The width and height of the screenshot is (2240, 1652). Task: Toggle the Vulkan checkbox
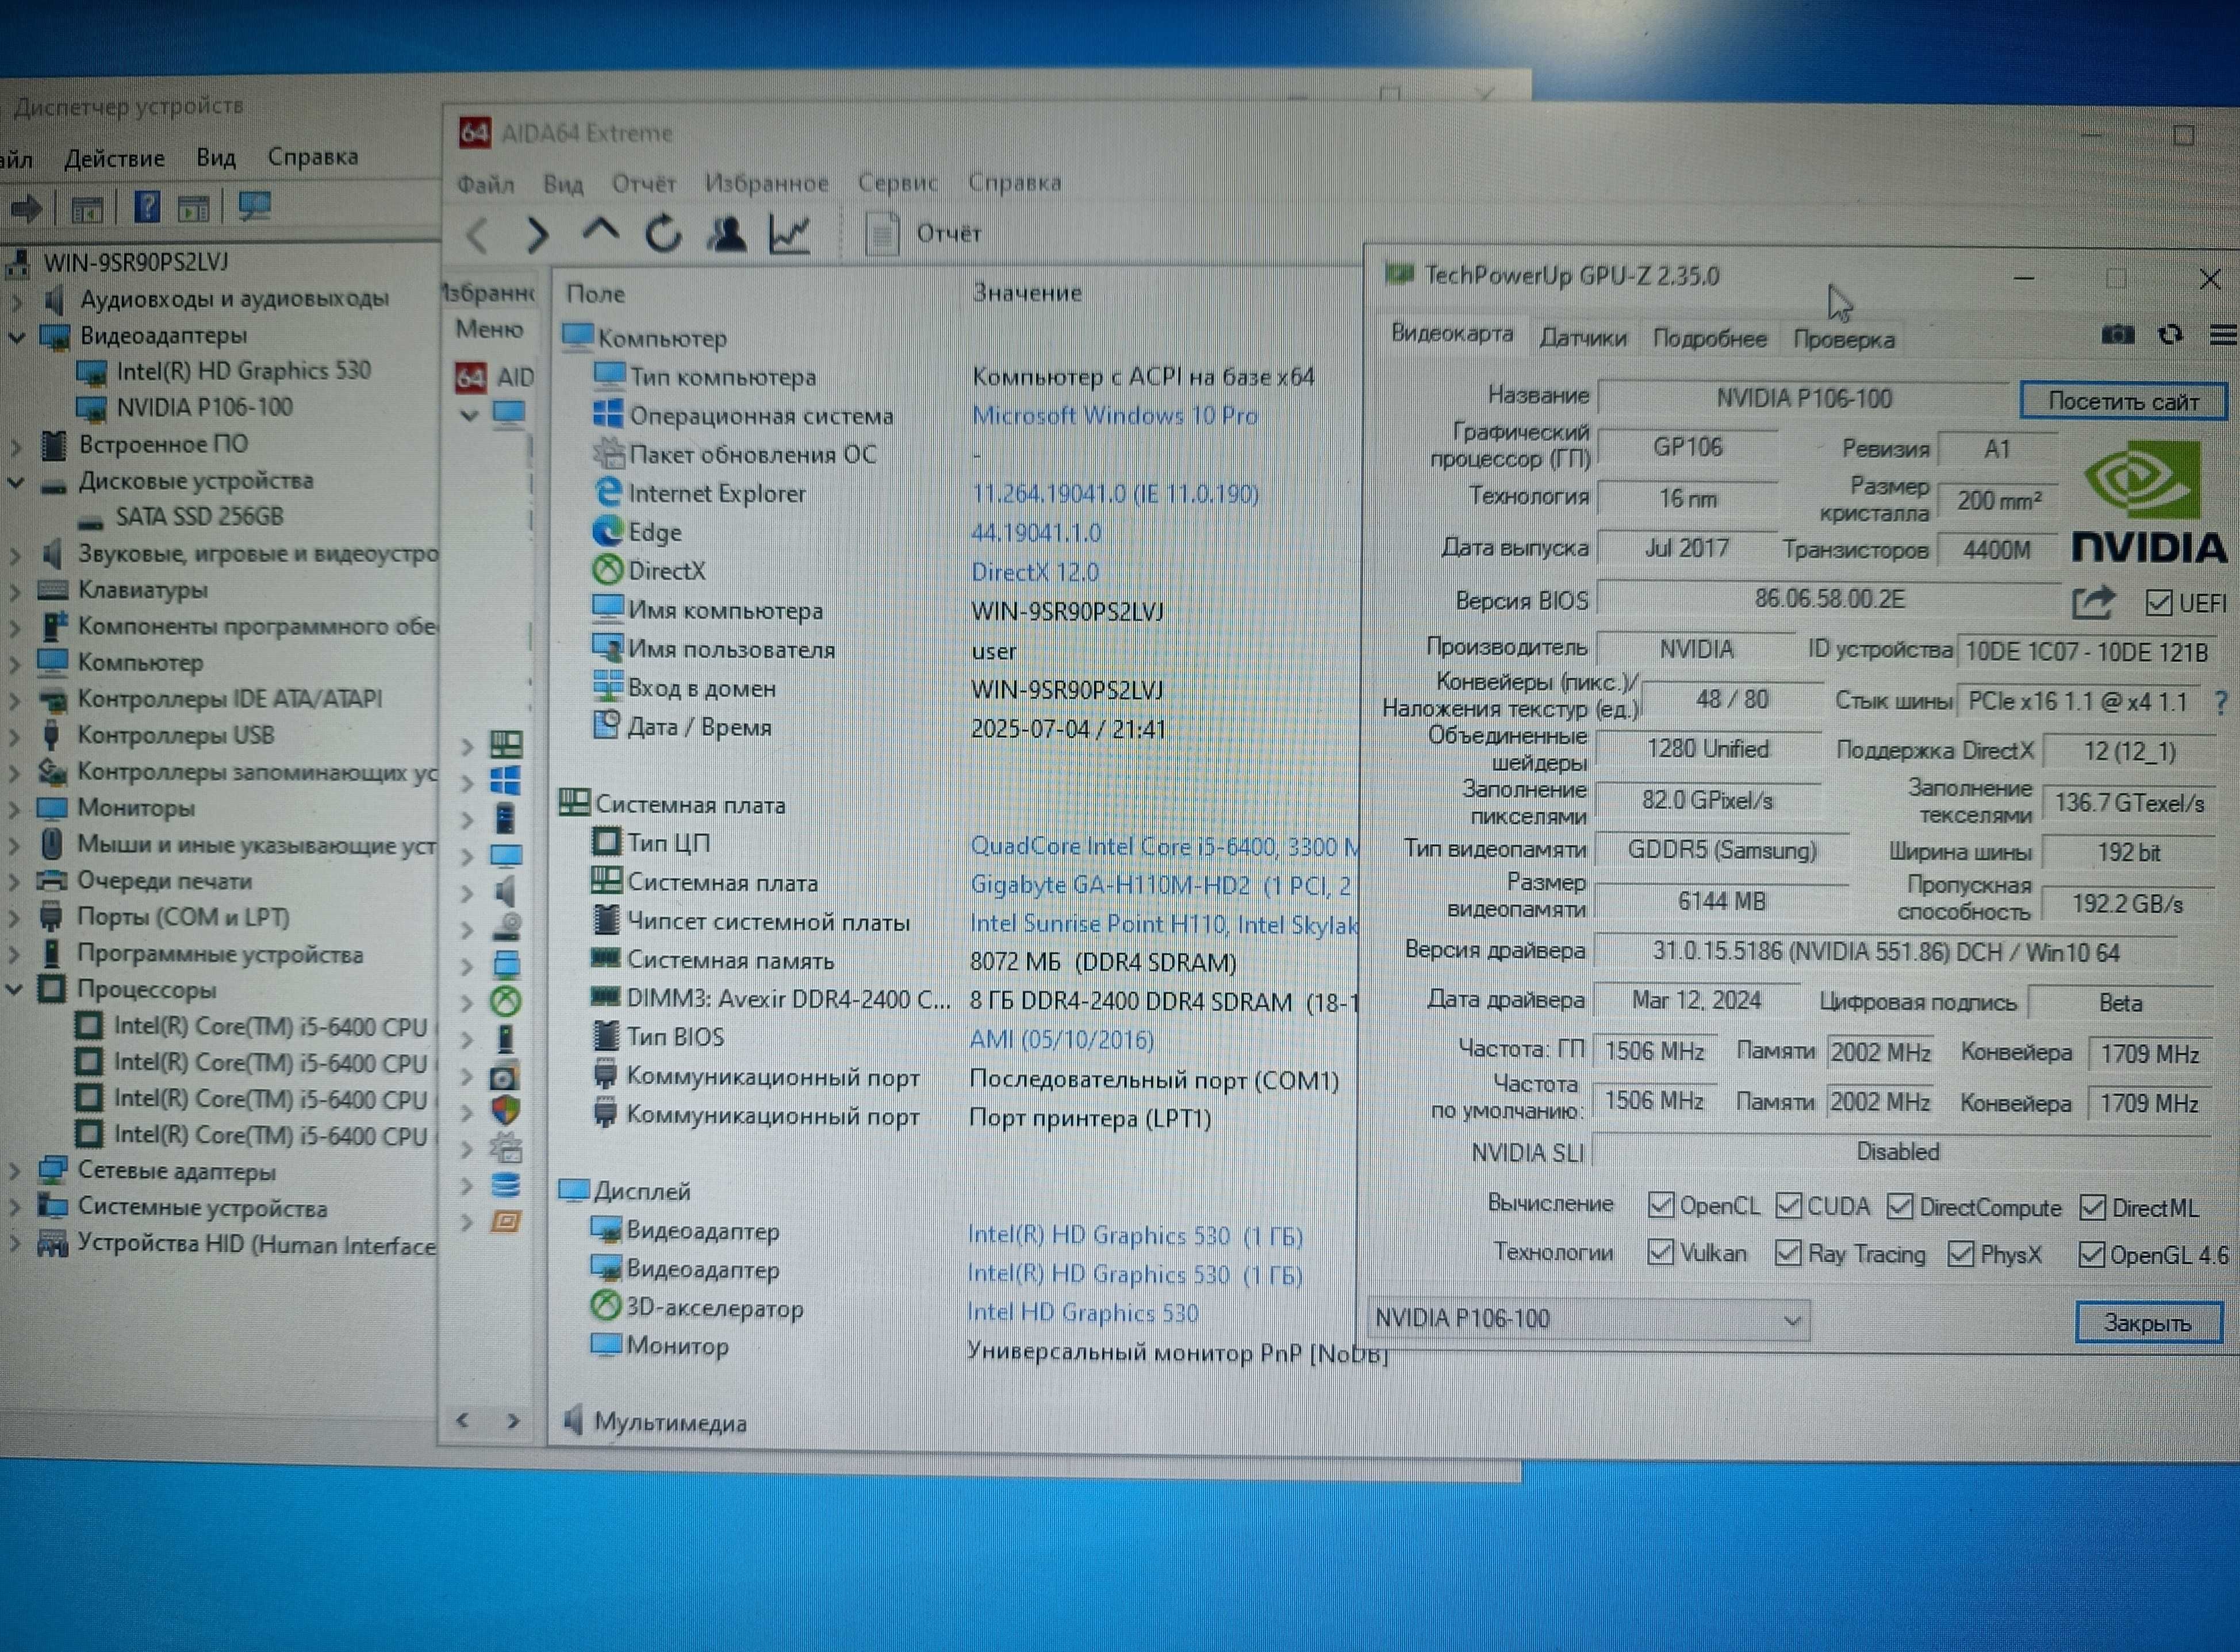tap(1660, 1252)
